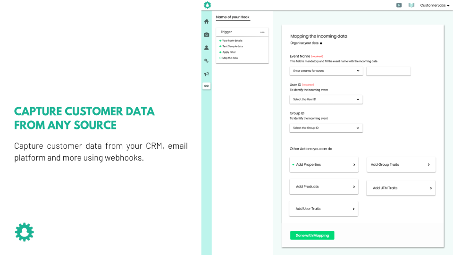
Task: Open Add Properties action
Action: coord(324,165)
